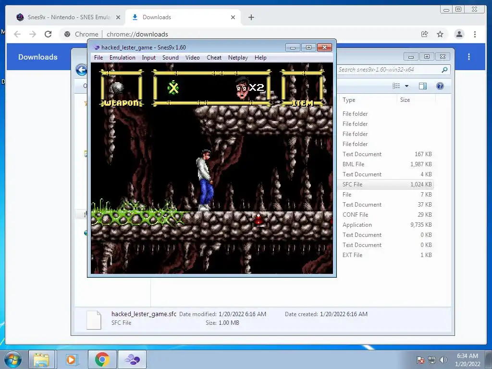
Task: Open the Input menu in Snes9x
Action: pos(149,58)
